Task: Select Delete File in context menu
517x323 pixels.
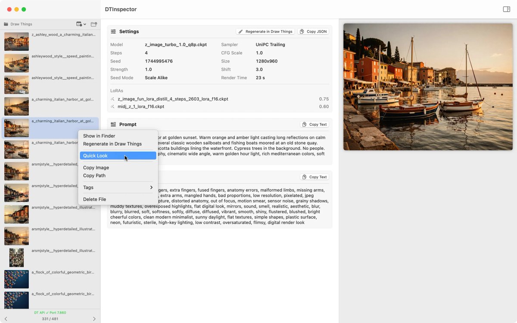Action: pos(118,199)
